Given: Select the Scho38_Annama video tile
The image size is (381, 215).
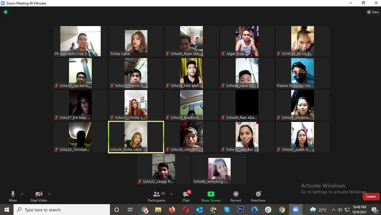Looking at the screenshot, I should [303, 105].
